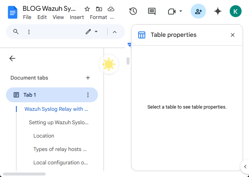Click the move to folder icon
This screenshot has width=249, height=177.
(99, 9)
